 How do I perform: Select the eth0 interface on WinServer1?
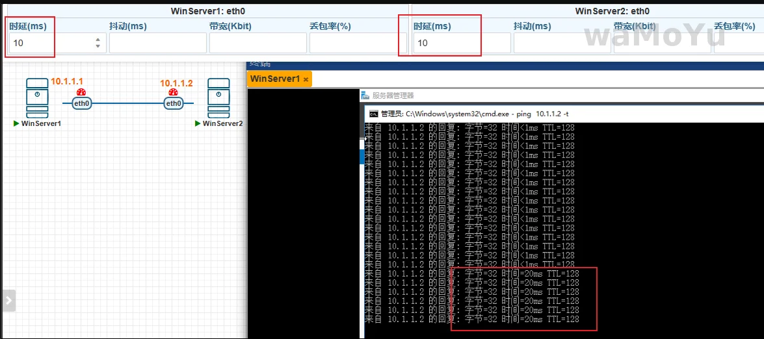(81, 103)
